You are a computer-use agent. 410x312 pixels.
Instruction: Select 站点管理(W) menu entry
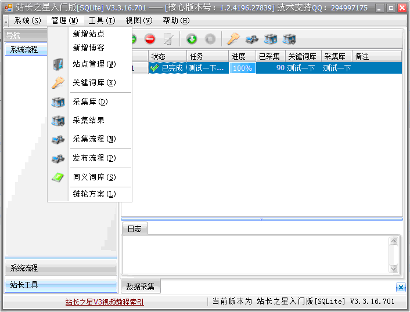click(89, 64)
